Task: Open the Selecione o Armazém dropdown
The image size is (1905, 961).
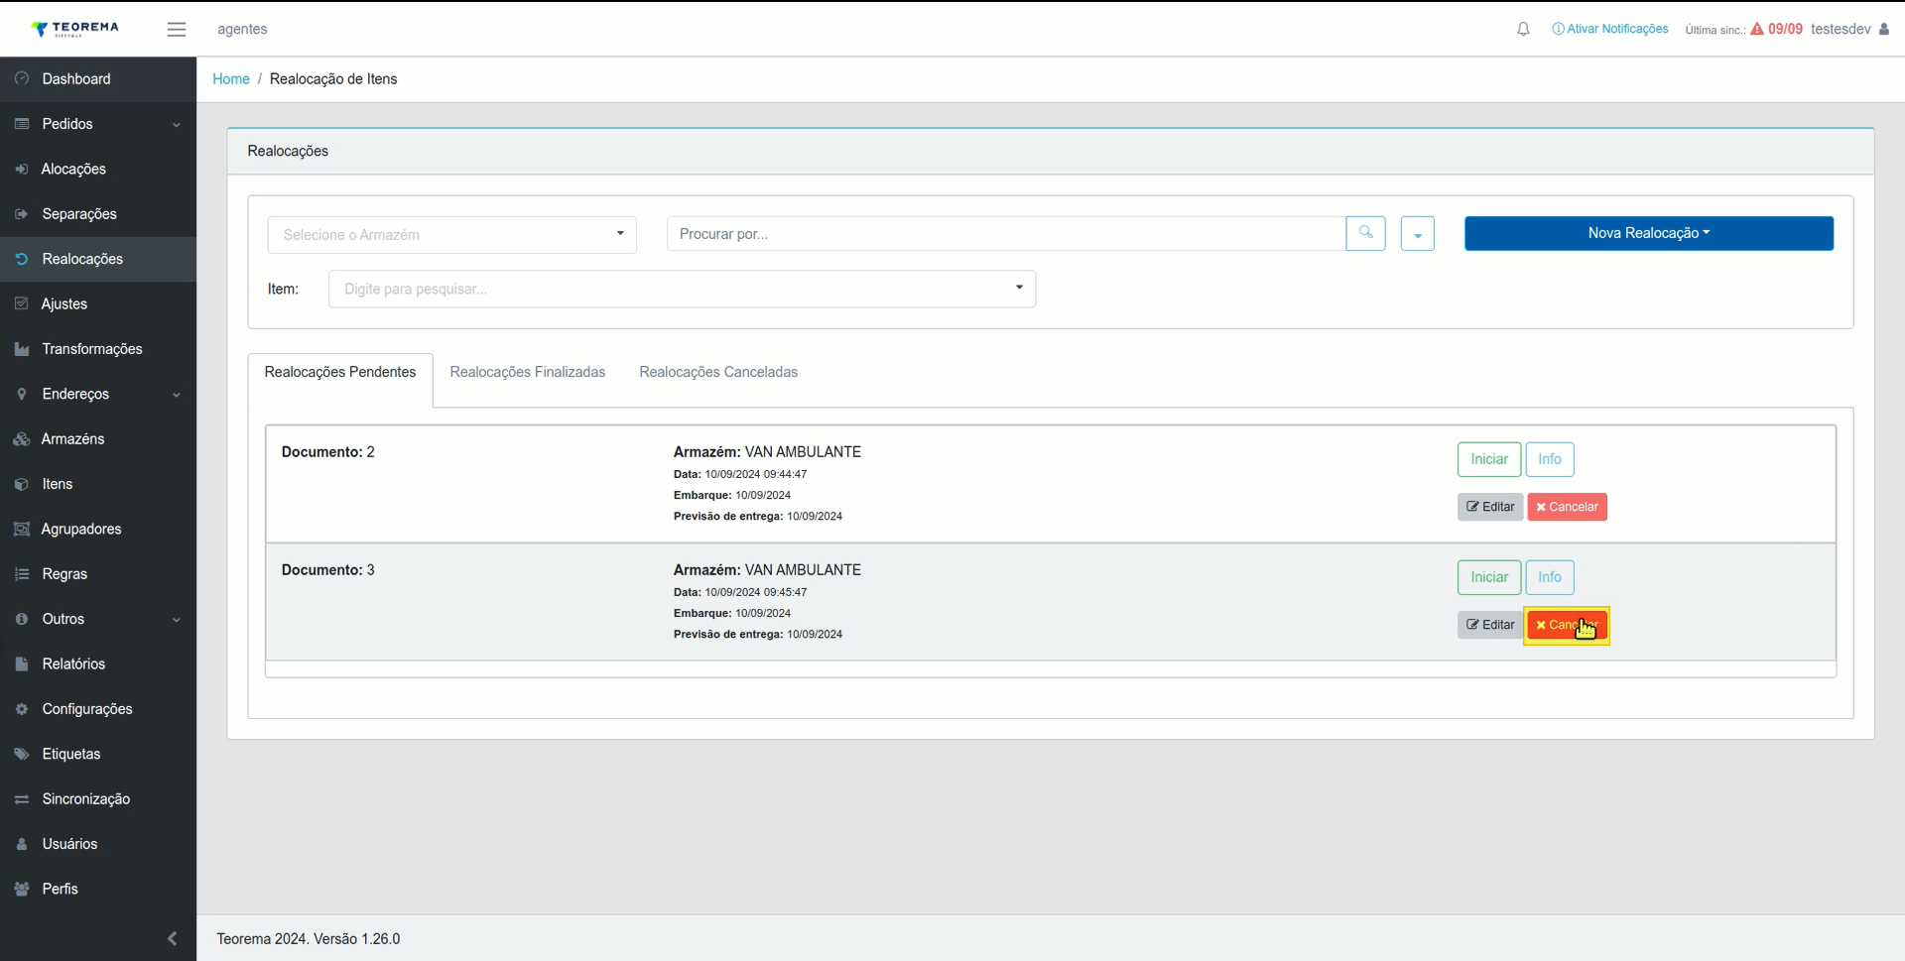Action: point(451,235)
